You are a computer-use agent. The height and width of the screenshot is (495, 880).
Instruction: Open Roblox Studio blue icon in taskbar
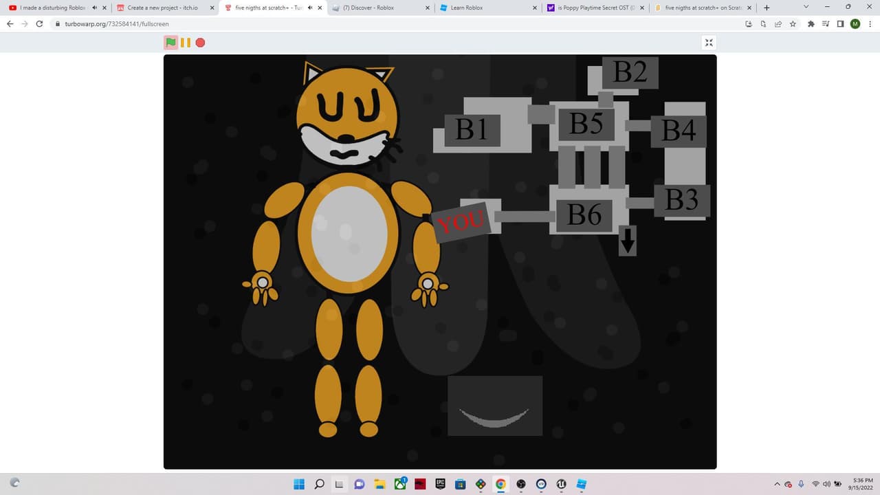(582, 484)
